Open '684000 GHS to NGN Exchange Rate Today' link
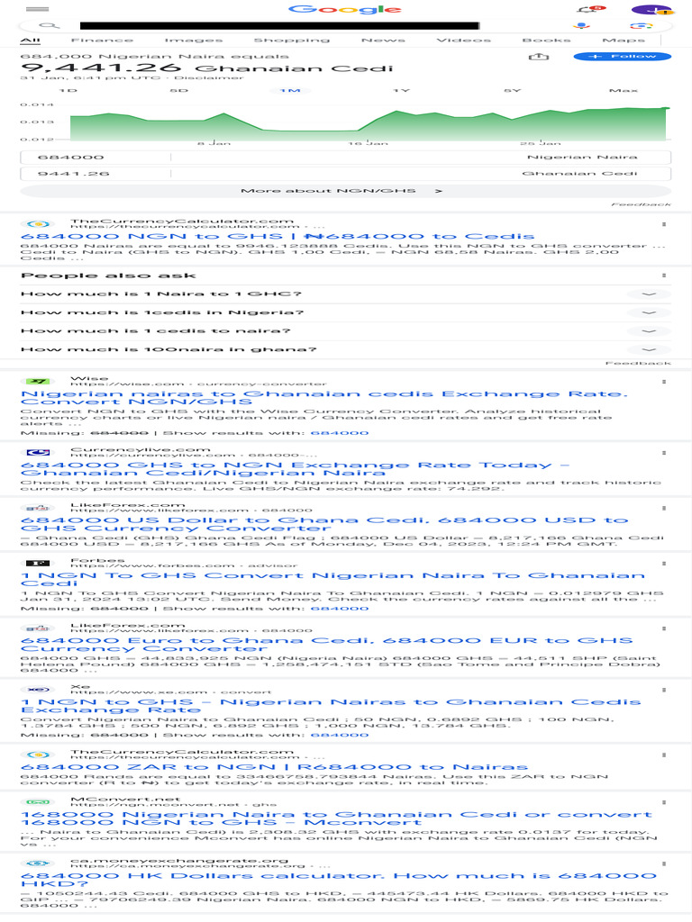 click(x=296, y=469)
